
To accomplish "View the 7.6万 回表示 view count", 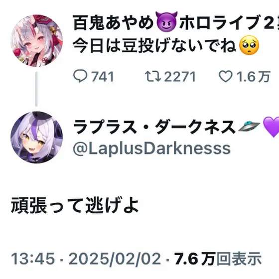I will (x=218, y=259).
